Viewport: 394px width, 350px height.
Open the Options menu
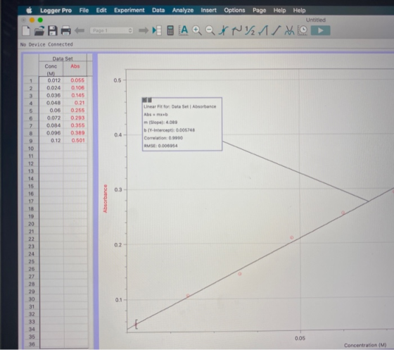tap(234, 11)
